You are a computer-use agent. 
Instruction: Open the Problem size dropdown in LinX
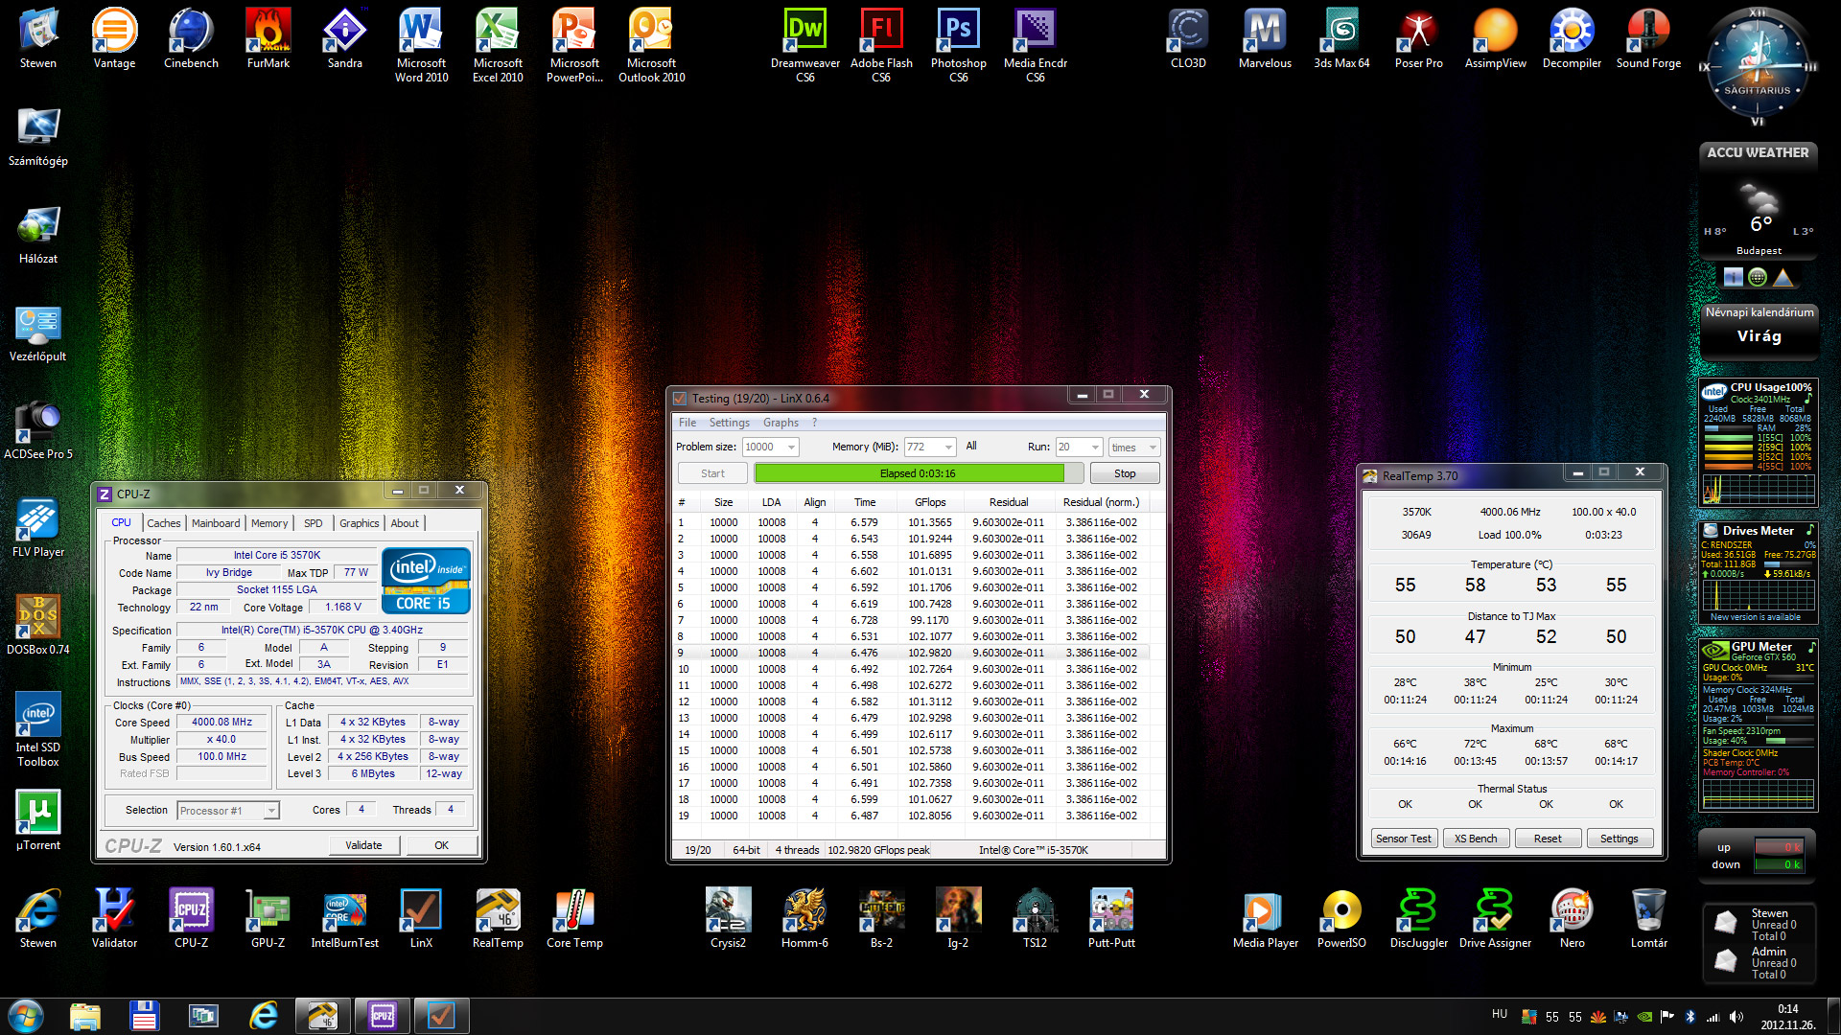coord(791,448)
